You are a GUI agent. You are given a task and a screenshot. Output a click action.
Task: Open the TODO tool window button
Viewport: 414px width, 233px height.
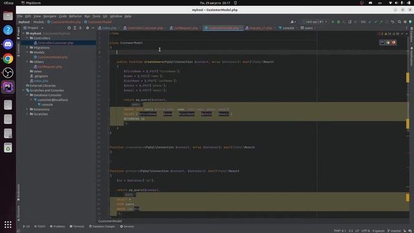(39, 227)
